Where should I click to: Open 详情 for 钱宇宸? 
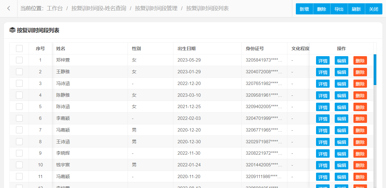[323, 165]
